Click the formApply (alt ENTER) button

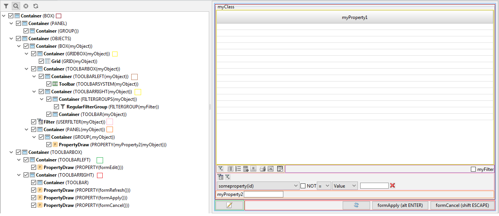pos(400,205)
